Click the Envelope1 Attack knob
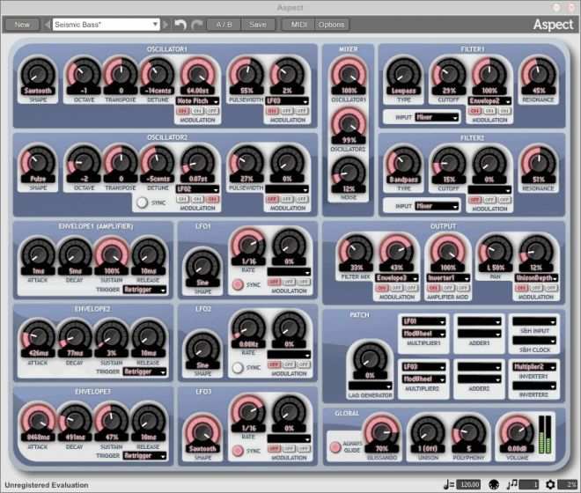 pyautogui.click(x=38, y=254)
